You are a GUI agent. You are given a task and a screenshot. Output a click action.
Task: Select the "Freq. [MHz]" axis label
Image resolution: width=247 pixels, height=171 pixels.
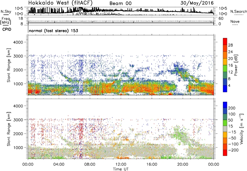tap(6, 21)
